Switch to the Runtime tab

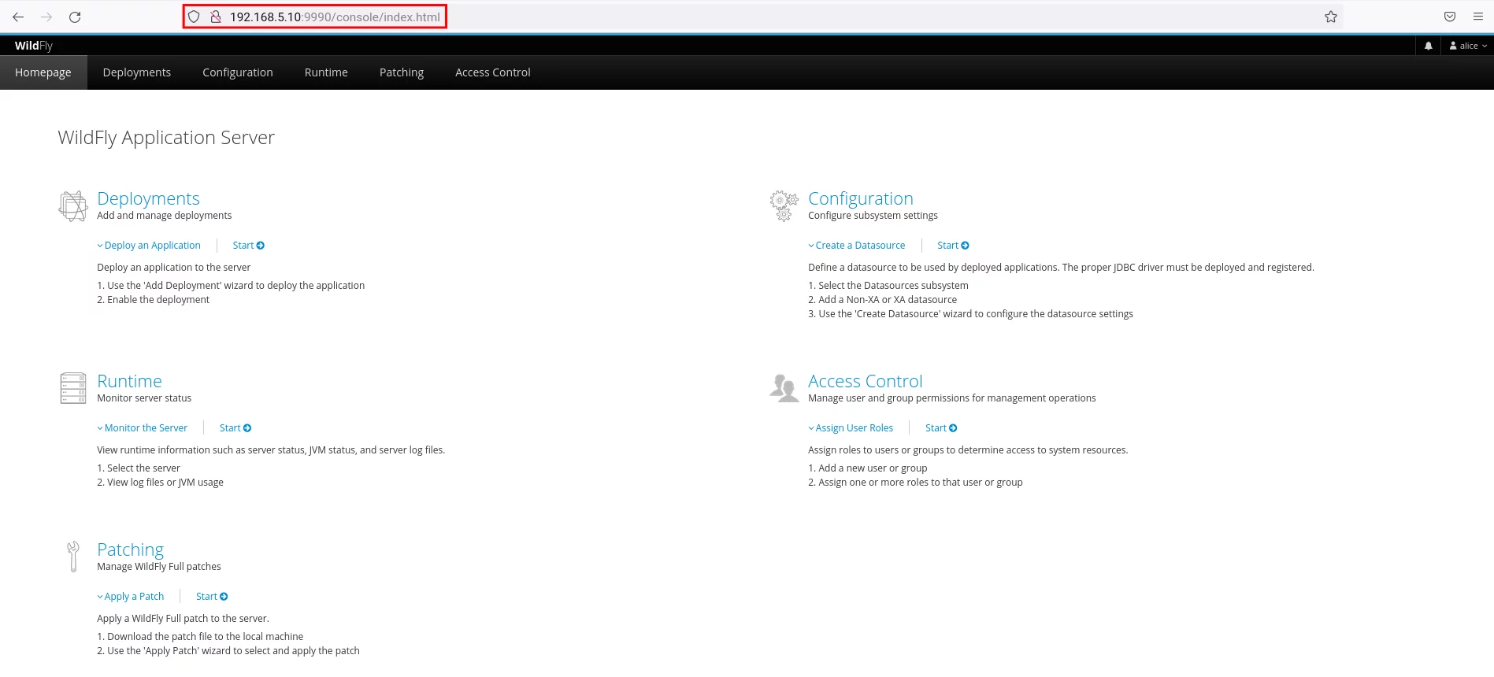pos(326,72)
